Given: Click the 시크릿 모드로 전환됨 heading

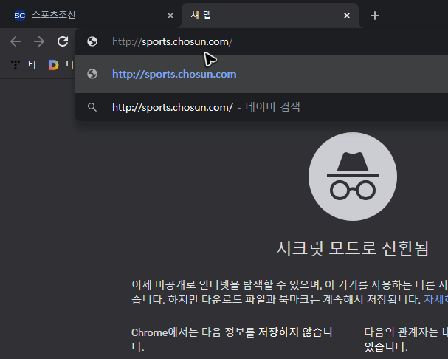Looking at the screenshot, I should 353,248.
